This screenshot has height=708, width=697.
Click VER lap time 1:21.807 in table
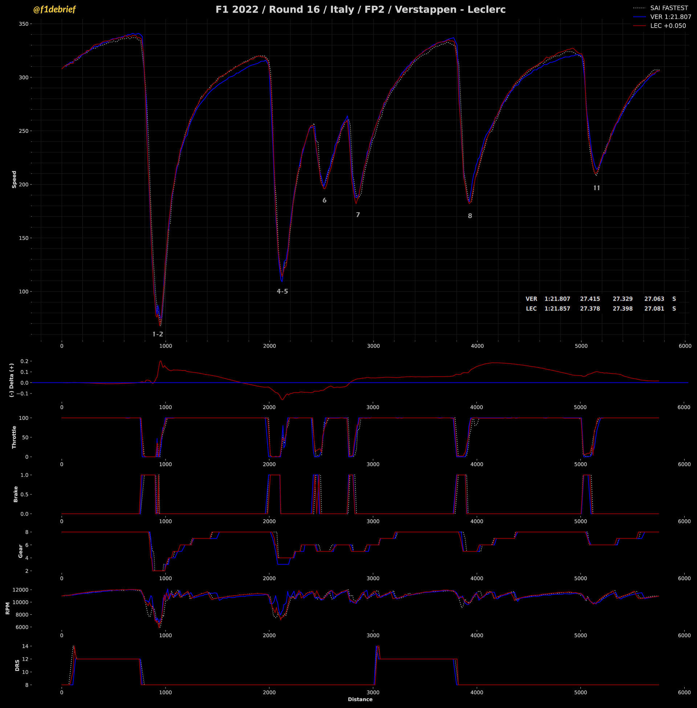tap(557, 299)
